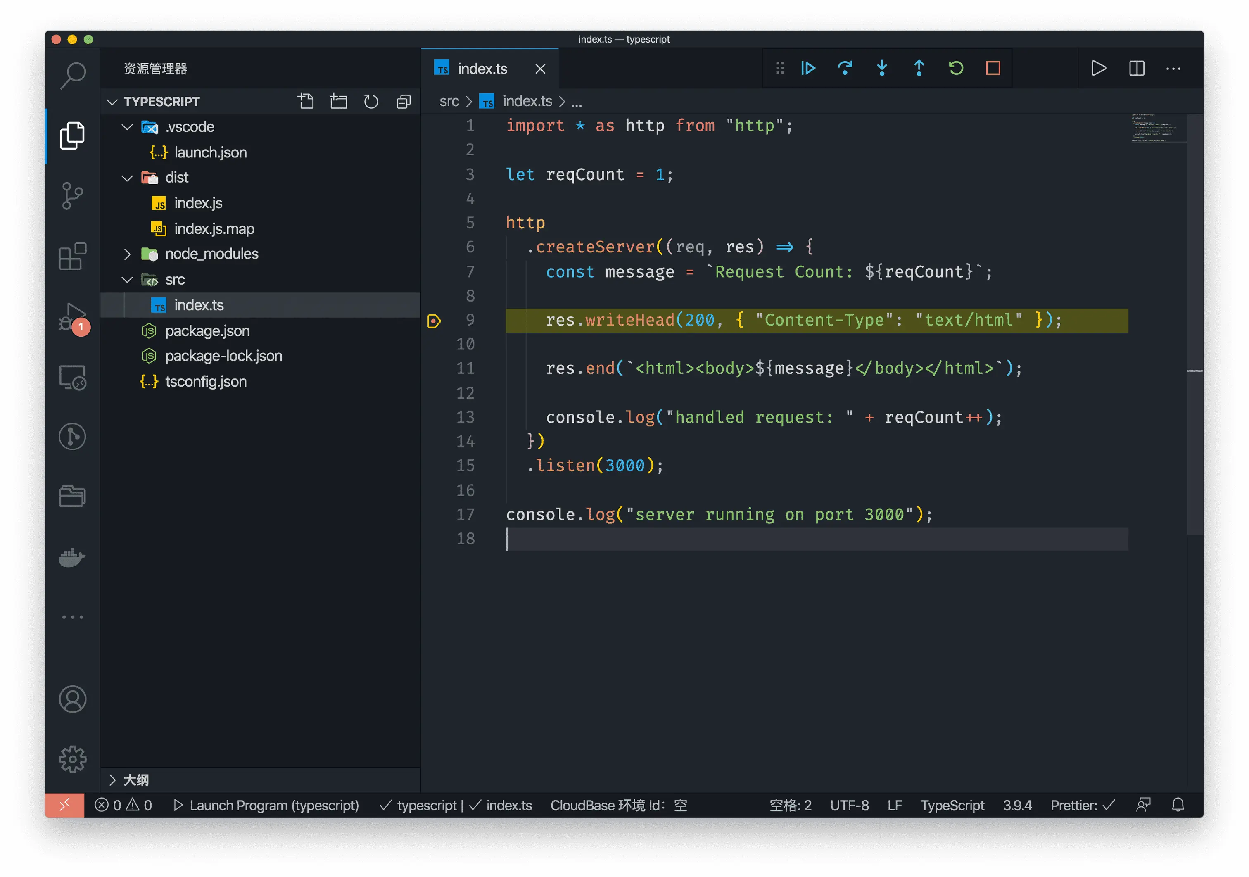Change indentation 空格: 2 setting
Screen dimensions: 1249x877
click(790, 805)
